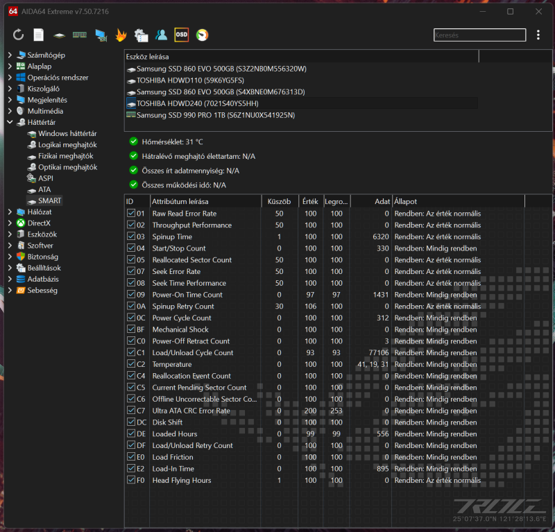Click the Megjelenítés display icon
The image size is (555, 532).
(x=21, y=100)
